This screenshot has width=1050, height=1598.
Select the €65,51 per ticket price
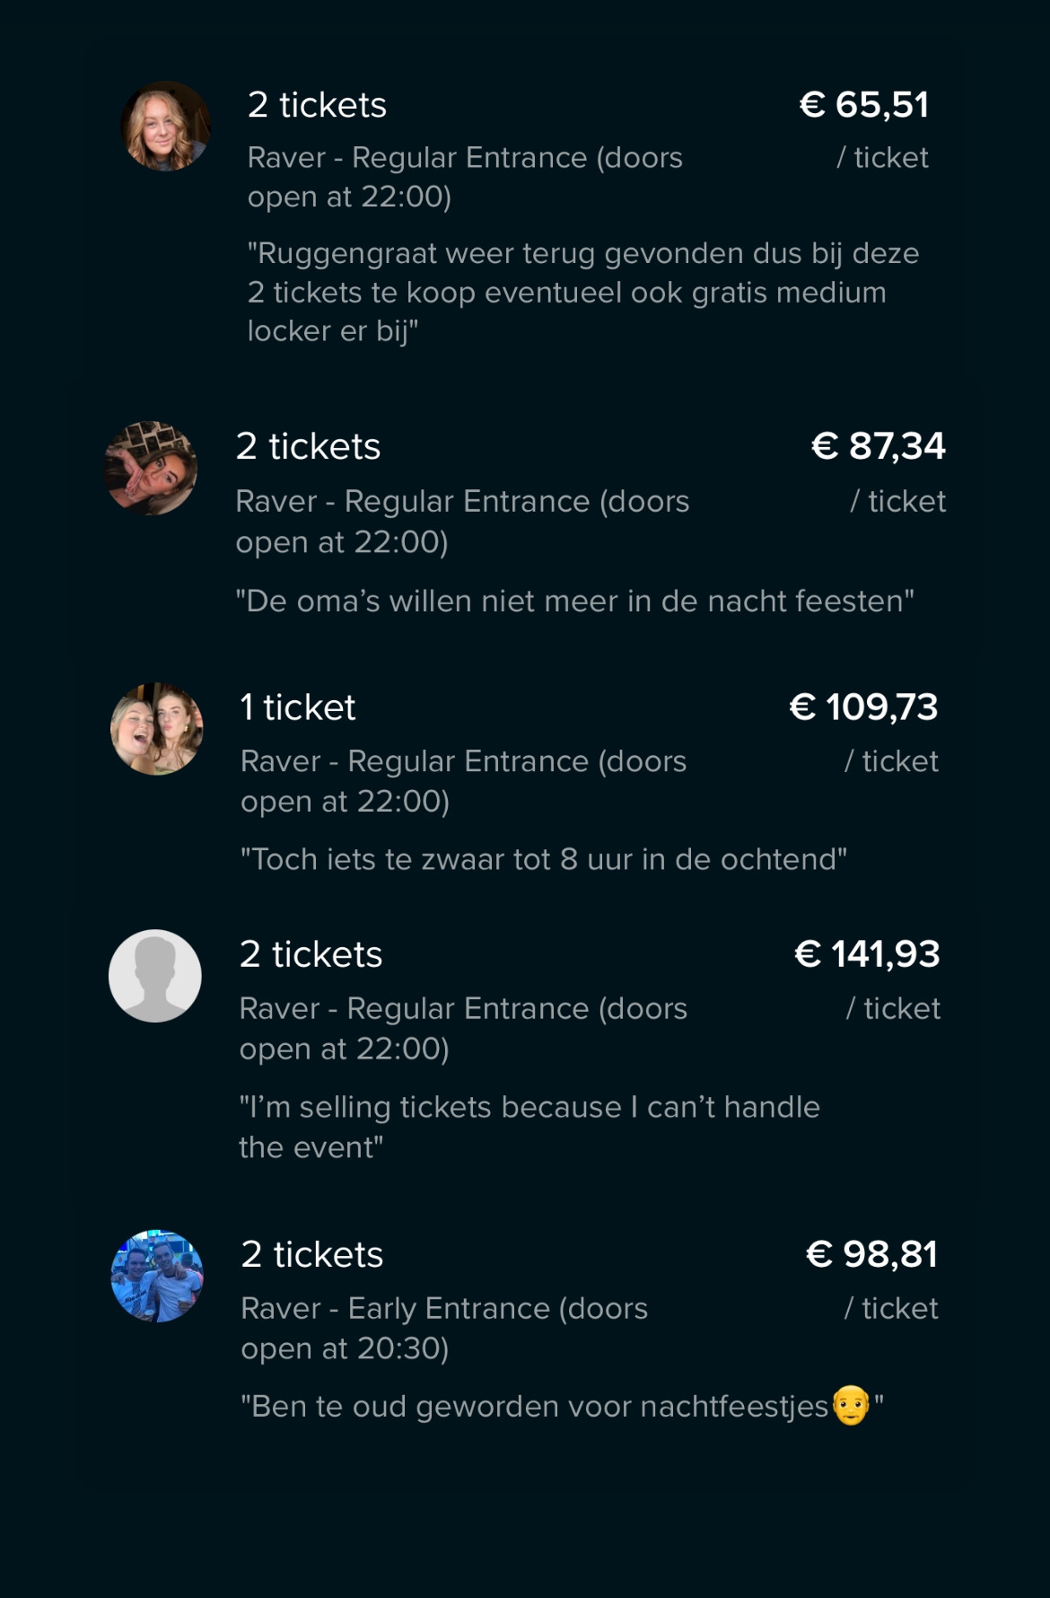[x=863, y=105]
